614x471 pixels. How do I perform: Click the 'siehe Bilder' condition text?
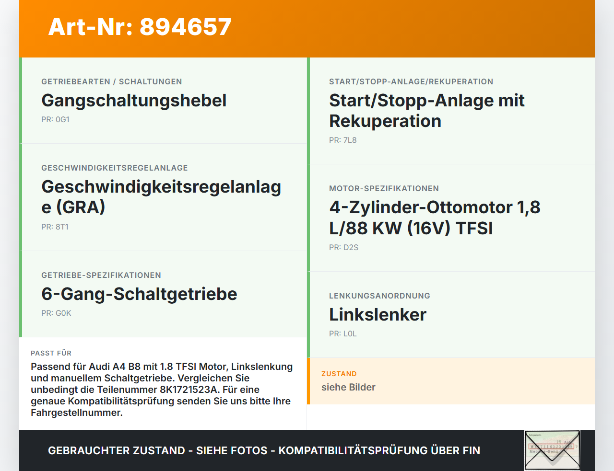click(348, 387)
